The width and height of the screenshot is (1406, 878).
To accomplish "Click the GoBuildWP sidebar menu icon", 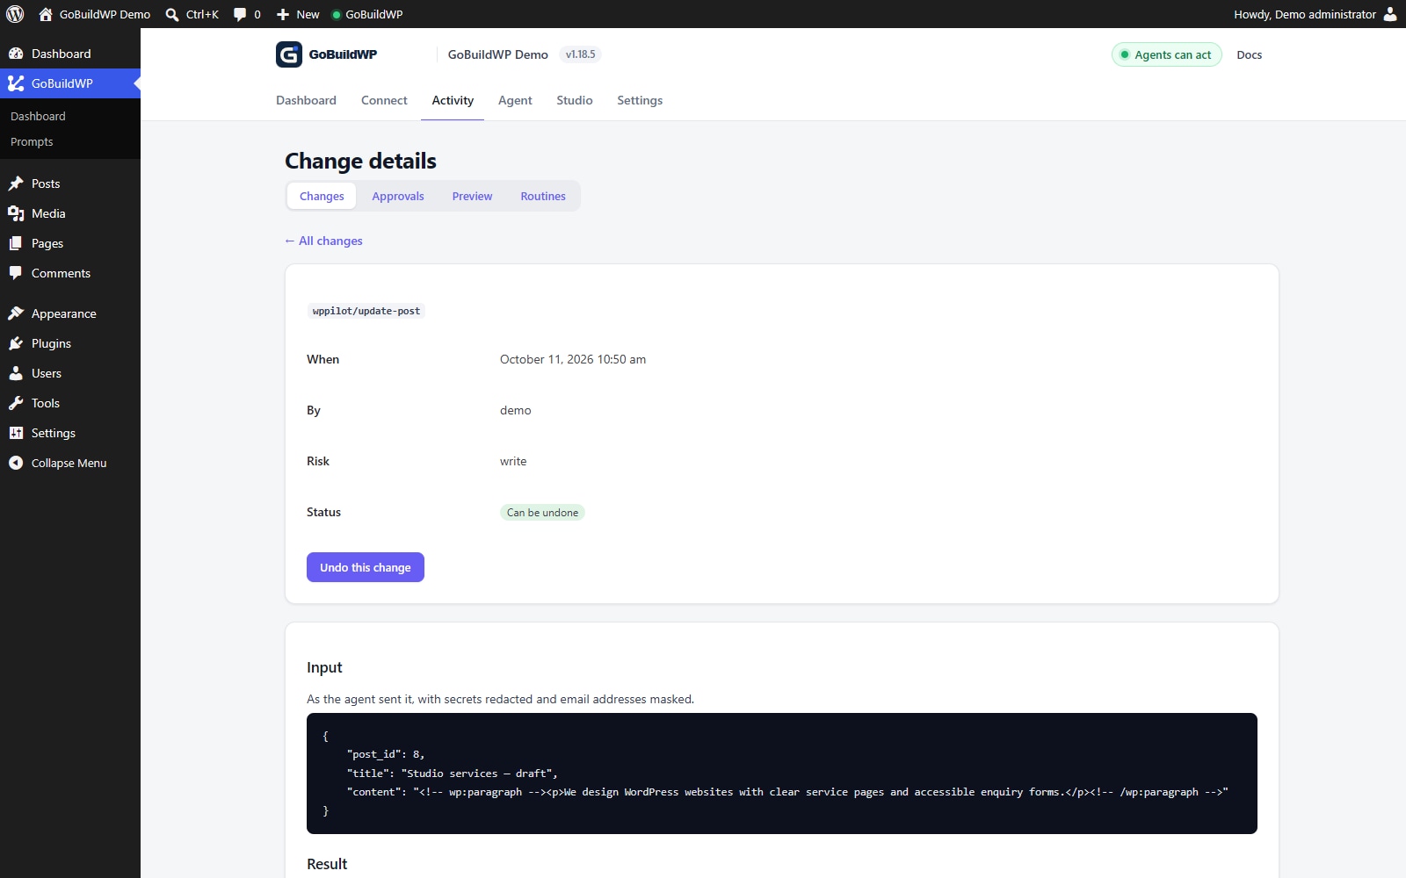I will click(16, 83).
